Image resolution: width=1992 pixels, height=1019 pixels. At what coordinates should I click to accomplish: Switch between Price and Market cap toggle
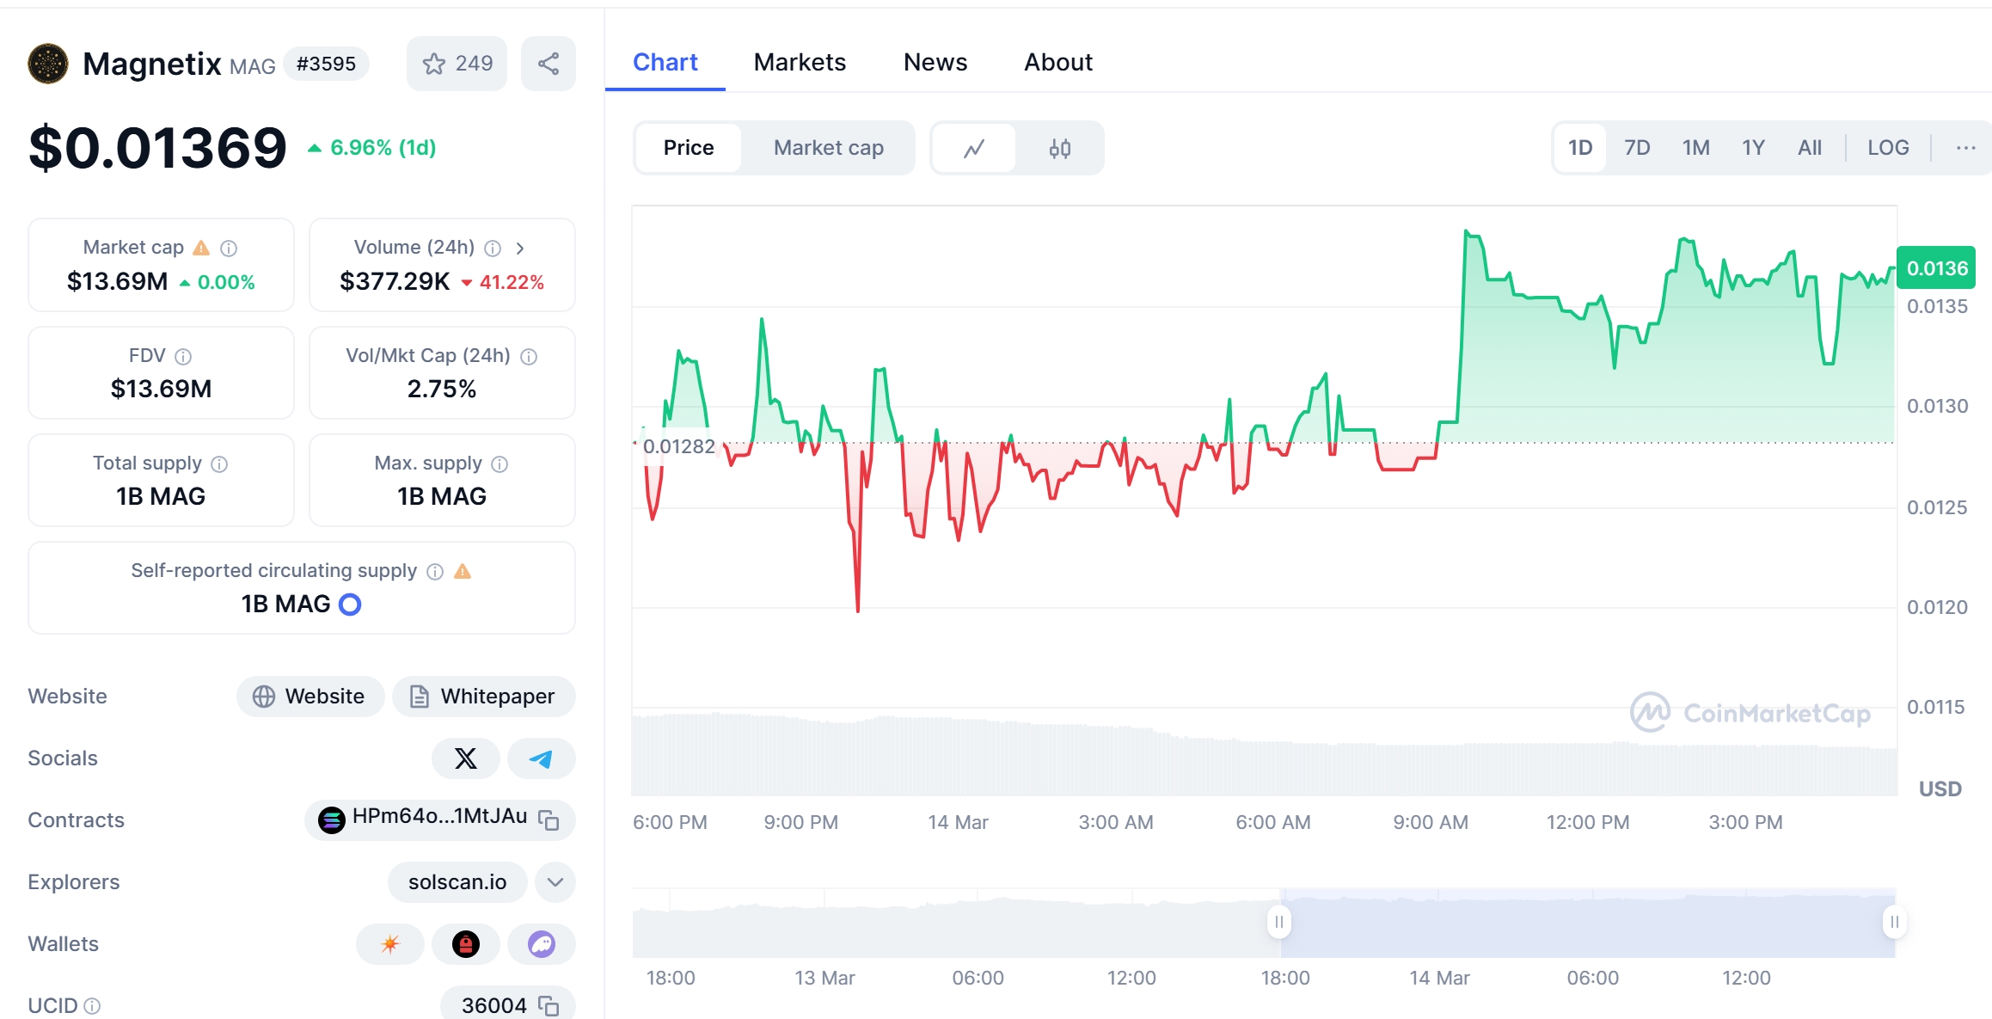(x=828, y=147)
